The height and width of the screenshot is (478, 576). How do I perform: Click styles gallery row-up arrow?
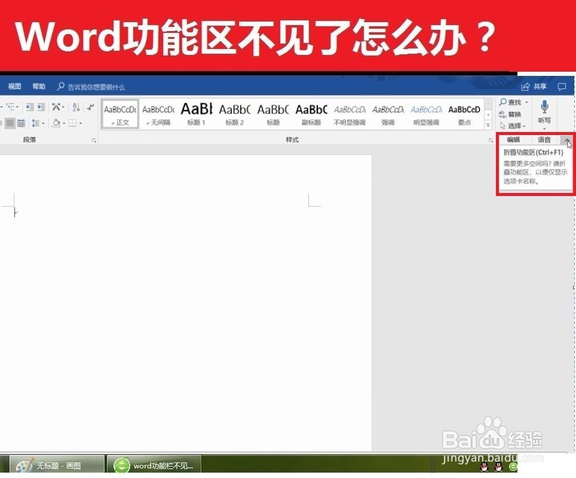pos(488,104)
